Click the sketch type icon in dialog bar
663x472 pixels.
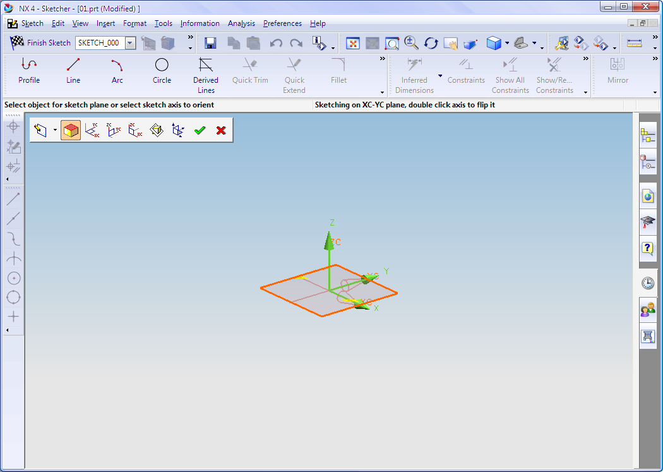click(x=40, y=130)
